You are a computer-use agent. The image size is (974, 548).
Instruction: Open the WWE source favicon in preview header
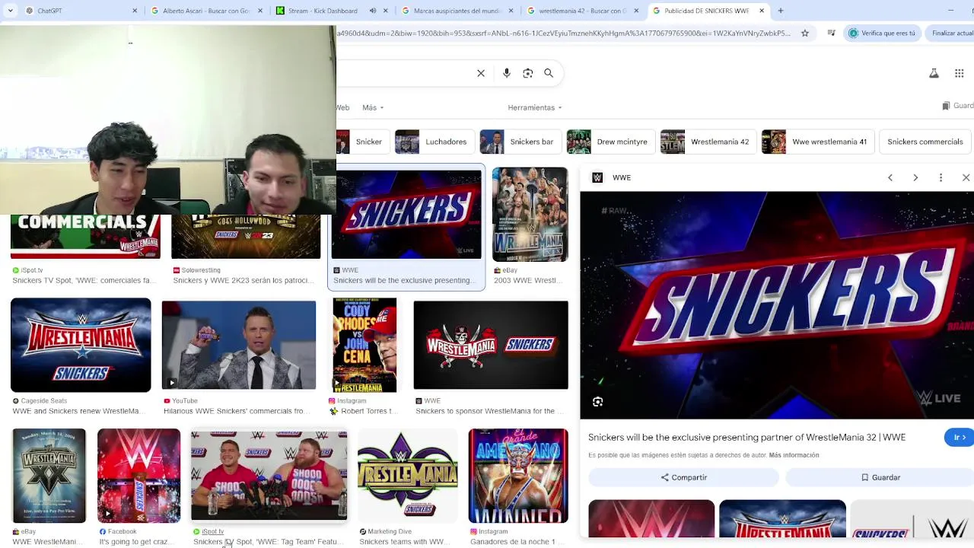(x=597, y=177)
